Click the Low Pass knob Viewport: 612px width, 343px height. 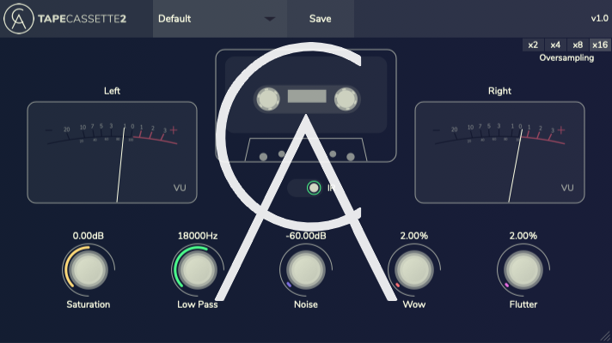(x=197, y=270)
